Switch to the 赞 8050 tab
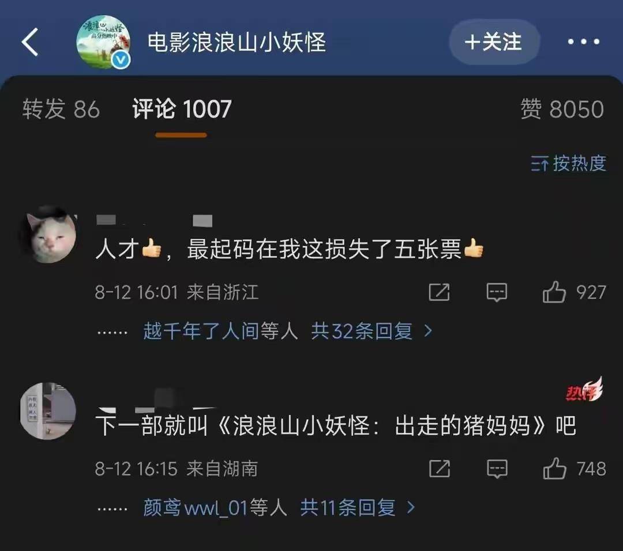The width and height of the screenshot is (623, 551). [x=562, y=109]
